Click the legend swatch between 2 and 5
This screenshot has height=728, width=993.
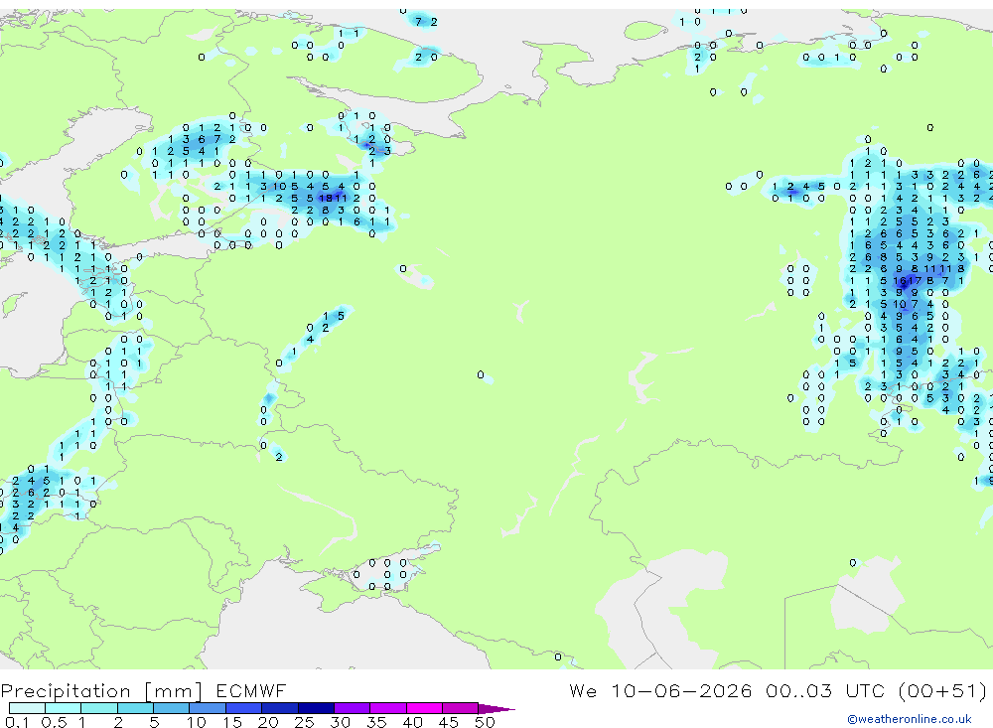point(135,708)
